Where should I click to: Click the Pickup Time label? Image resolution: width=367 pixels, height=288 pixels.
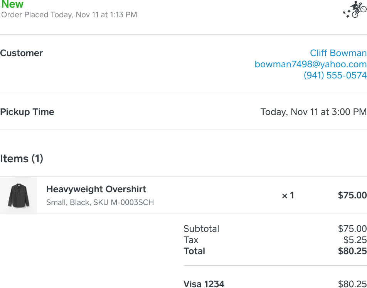coord(27,112)
